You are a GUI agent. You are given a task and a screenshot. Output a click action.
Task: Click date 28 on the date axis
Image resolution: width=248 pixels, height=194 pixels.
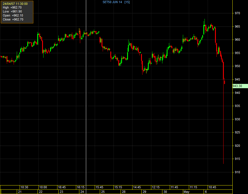coord(124,192)
